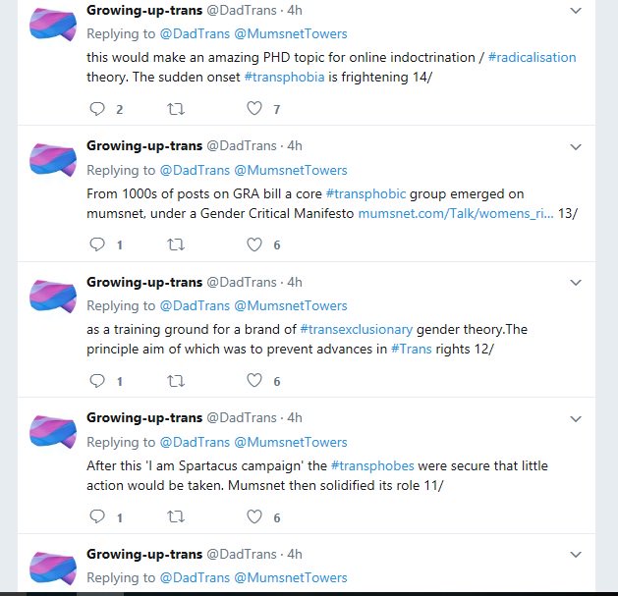The width and height of the screenshot is (618, 596).
Task: Open @MumsnetTowers mention in tweet 14/
Action: coord(291,34)
